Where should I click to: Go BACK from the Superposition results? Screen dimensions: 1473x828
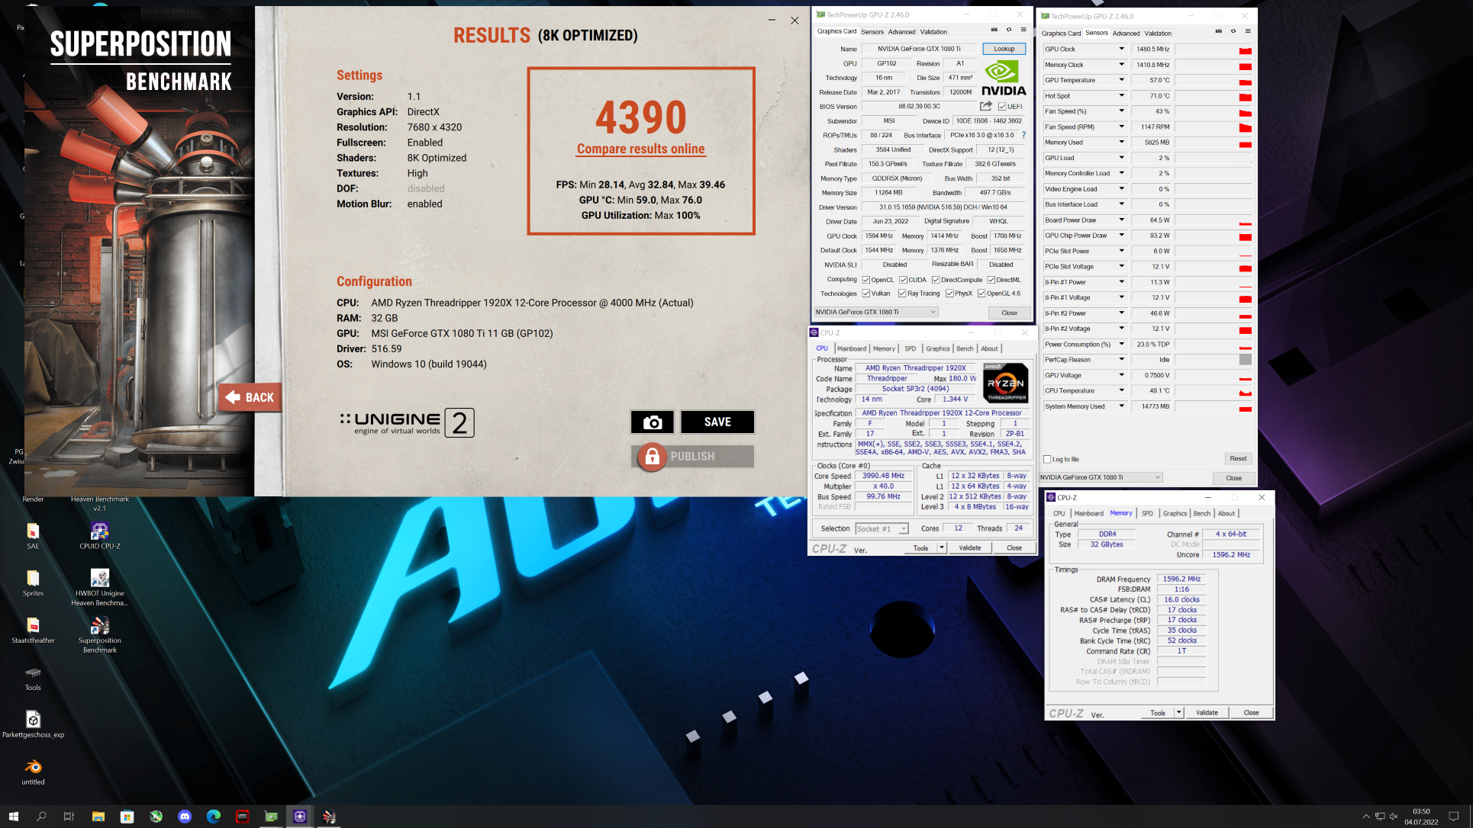click(x=250, y=397)
